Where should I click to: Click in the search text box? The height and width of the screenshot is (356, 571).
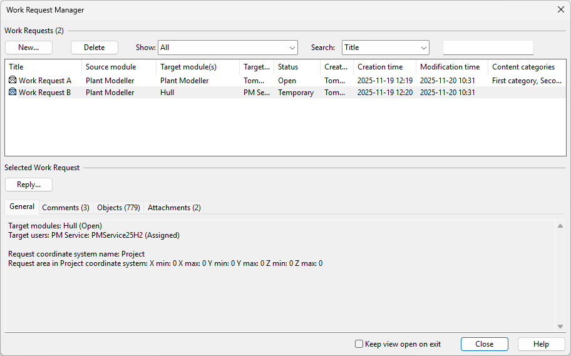(x=488, y=48)
